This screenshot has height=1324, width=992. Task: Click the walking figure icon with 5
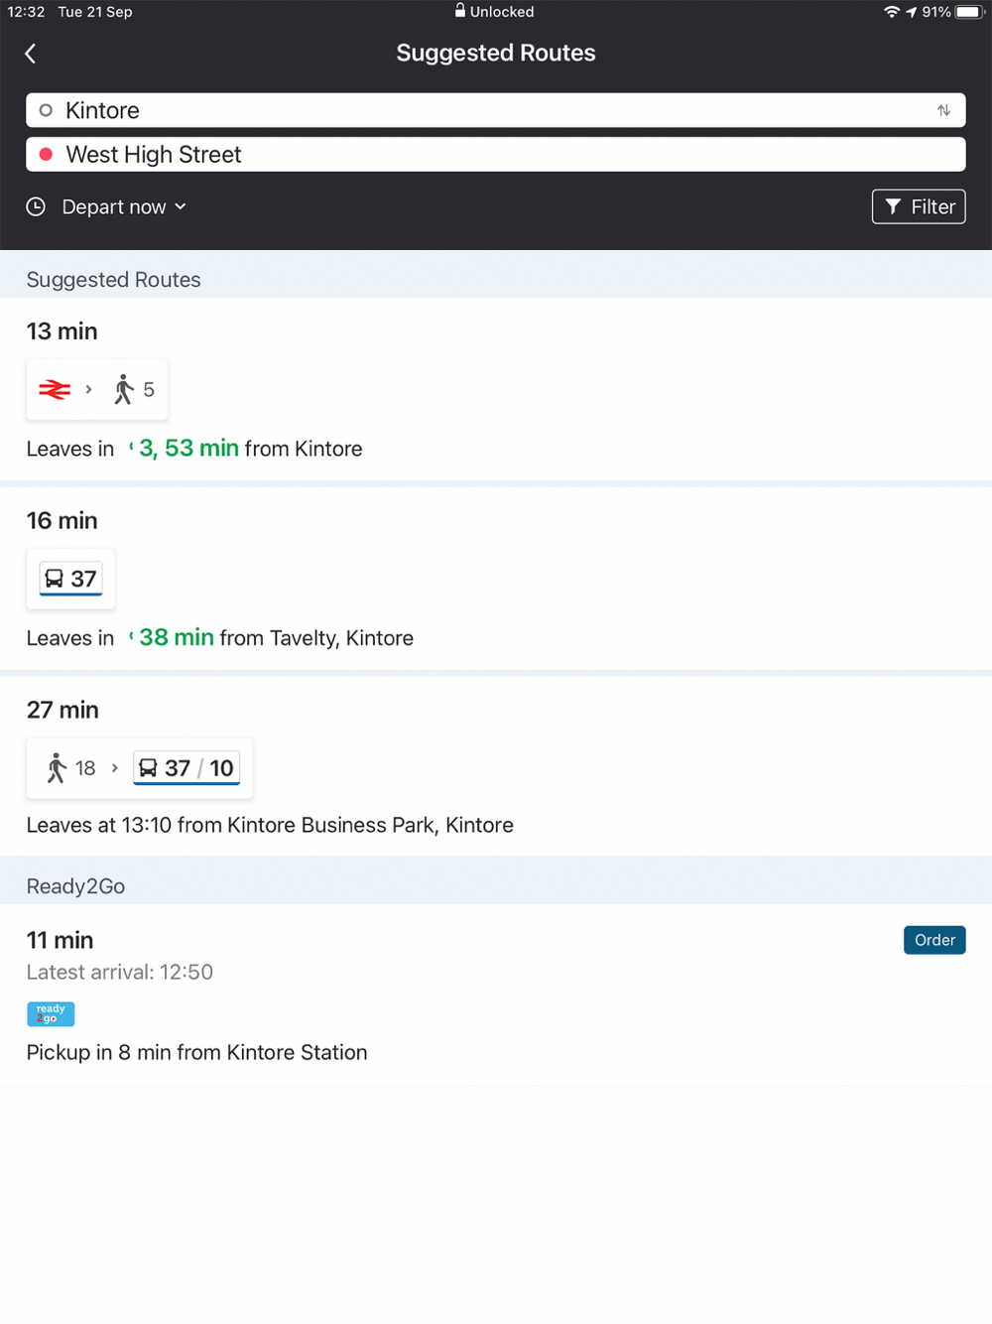click(124, 390)
